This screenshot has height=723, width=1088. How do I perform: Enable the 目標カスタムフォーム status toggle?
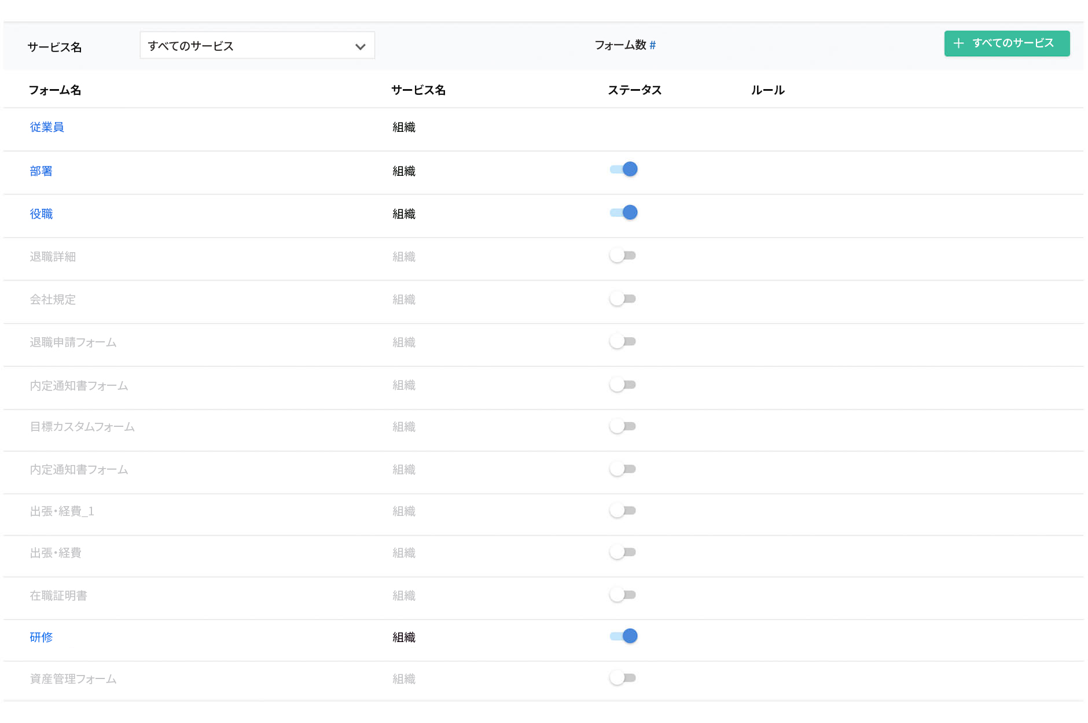point(623,426)
